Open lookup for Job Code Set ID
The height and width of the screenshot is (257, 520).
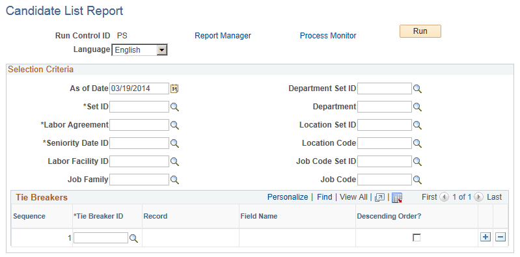tap(417, 161)
